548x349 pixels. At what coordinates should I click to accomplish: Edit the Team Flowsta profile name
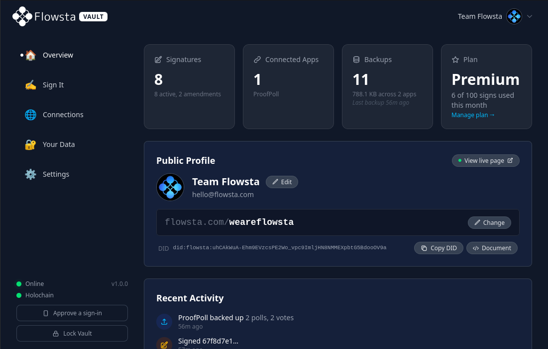coord(282,182)
